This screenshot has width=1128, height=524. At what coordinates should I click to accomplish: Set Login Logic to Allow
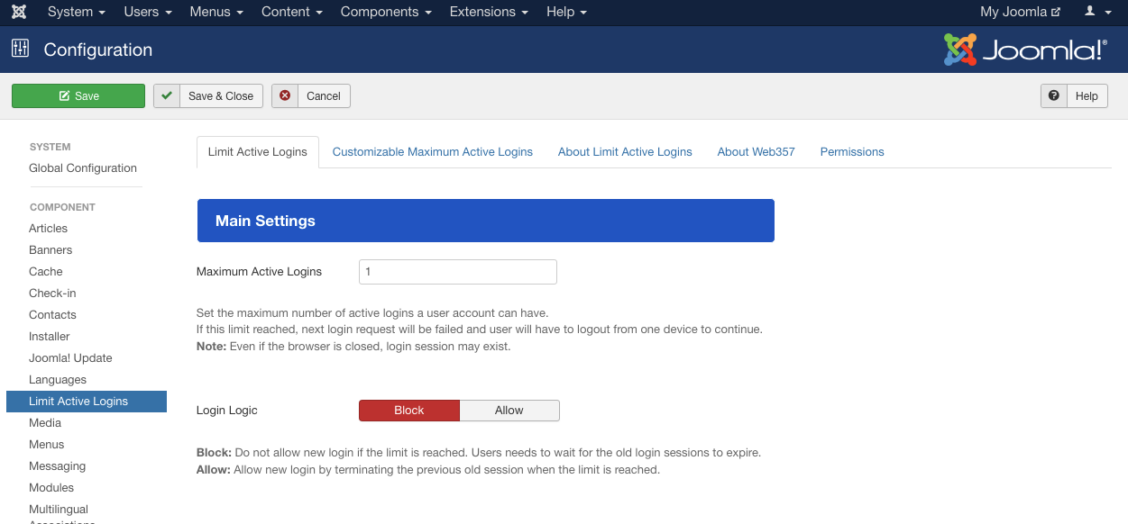[x=509, y=411]
